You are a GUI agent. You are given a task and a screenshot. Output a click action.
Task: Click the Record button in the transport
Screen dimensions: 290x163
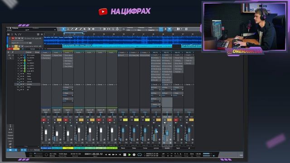(134, 154)
